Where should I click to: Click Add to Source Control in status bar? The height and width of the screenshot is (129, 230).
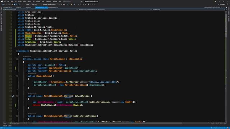[218, 128]
